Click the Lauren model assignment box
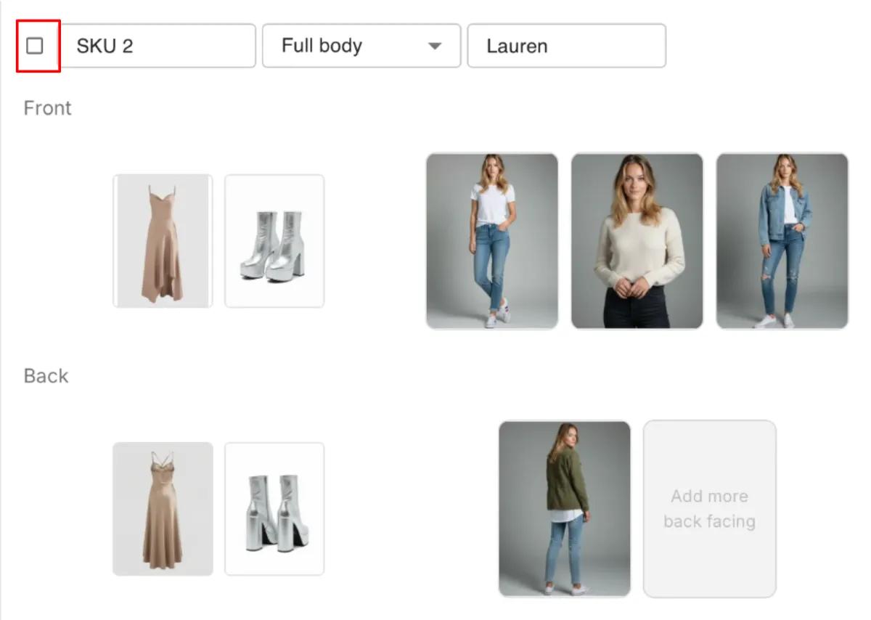The image size is (871, 620). 566,46
